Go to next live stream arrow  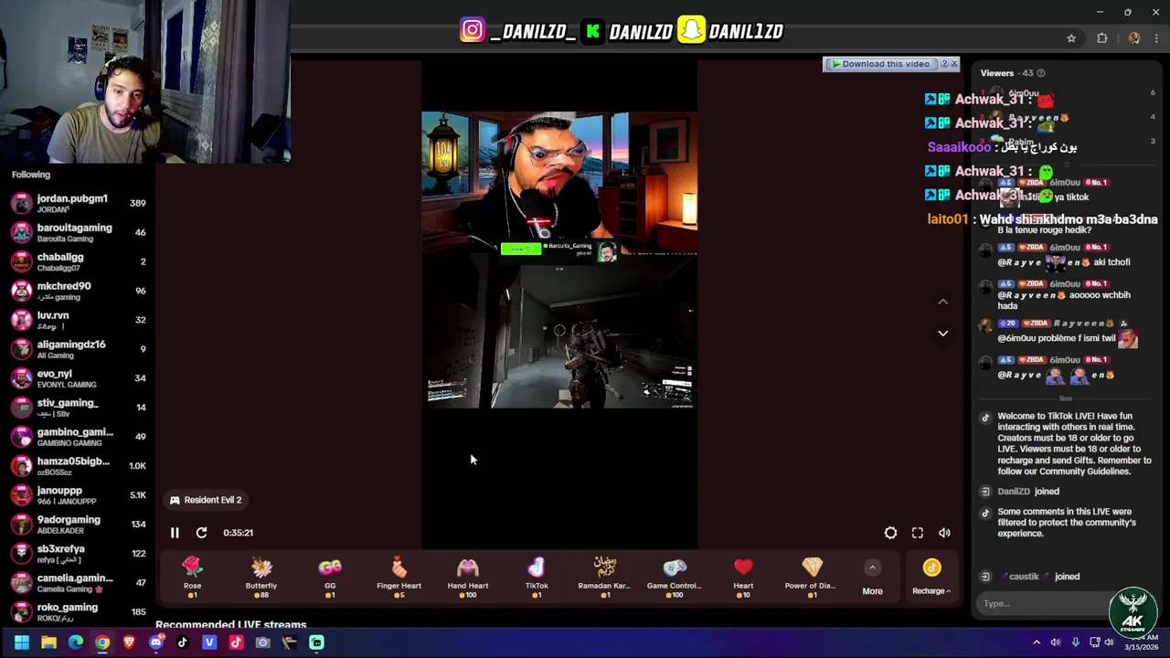point(942,334)
